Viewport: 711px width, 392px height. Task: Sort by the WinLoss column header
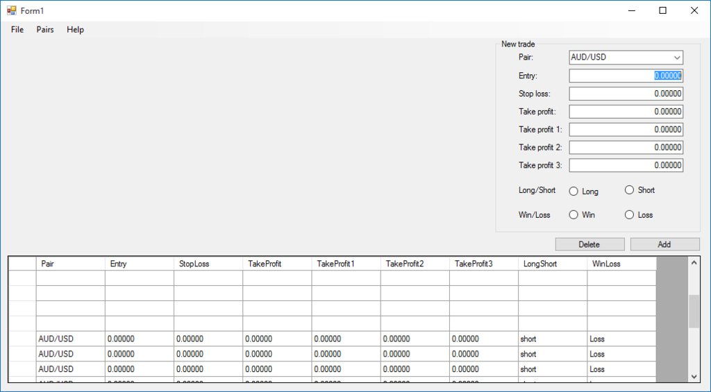click(621, 264)
